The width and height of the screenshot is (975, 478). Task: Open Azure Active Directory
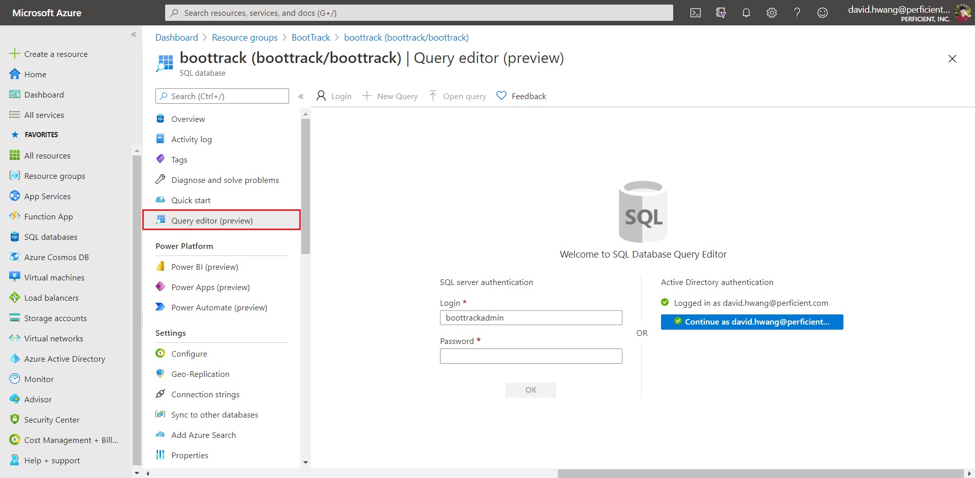(65, 359)
